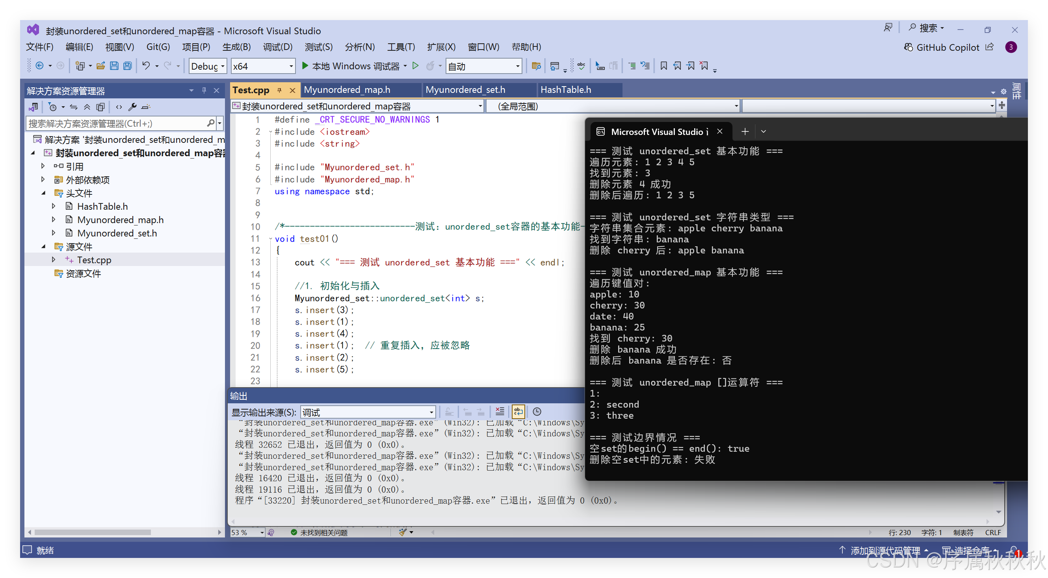Click Collapse All icon in Solution Explorer
Screen dimensions: 1048x578
coord(87,107)
